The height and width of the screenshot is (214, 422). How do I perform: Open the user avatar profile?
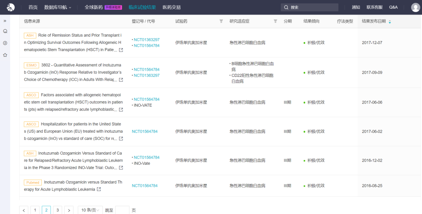[x=415, y=7]
